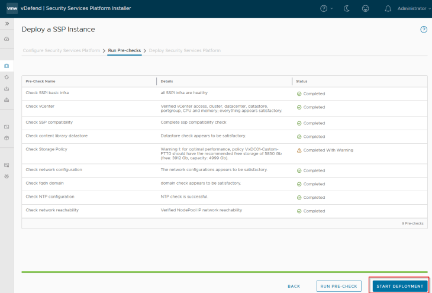Click the vmw logo in header
Screen dimensions: 432x293
tap(12, 8)
